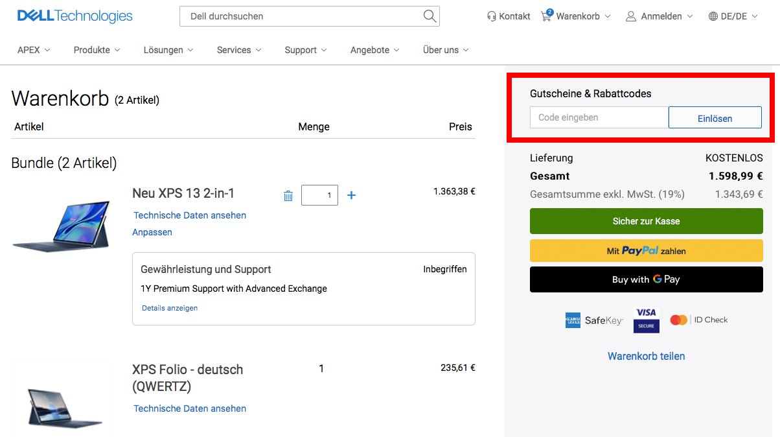Remove XPS 13 2-in-1 via trash icon

click(x=288, y=195)
